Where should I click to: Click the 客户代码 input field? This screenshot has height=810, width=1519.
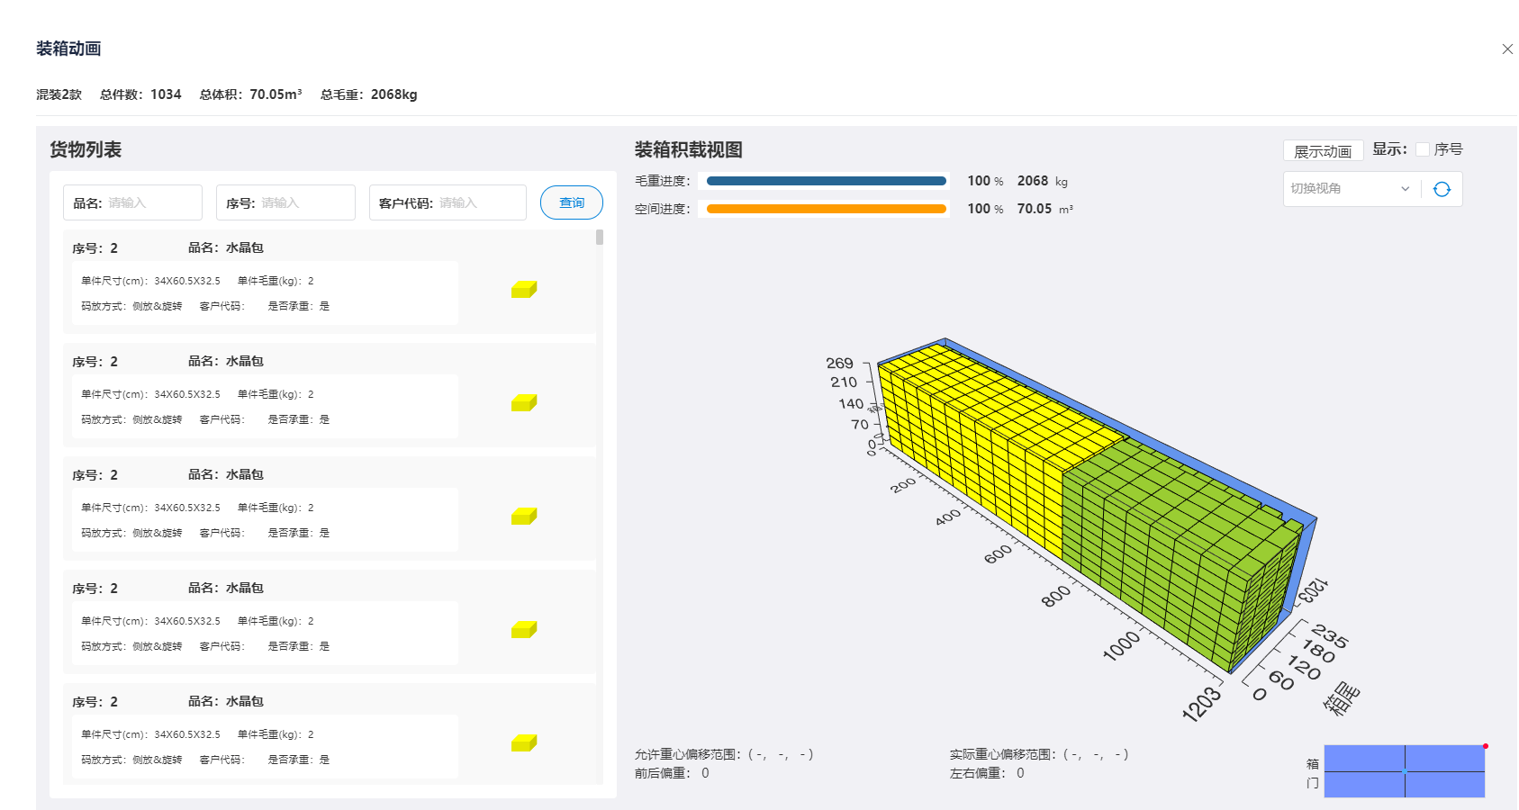pyautogui.click(x=477, y=203)
